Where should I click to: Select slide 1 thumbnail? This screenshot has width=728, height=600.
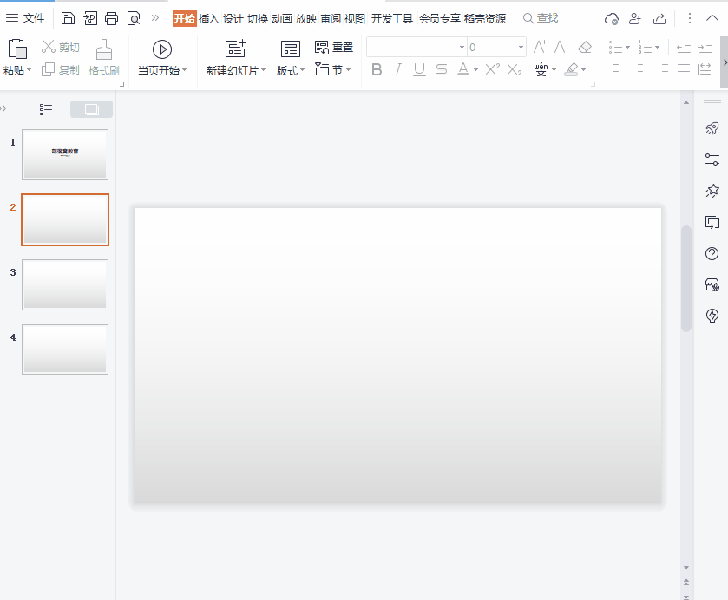[x=65, y=154]
